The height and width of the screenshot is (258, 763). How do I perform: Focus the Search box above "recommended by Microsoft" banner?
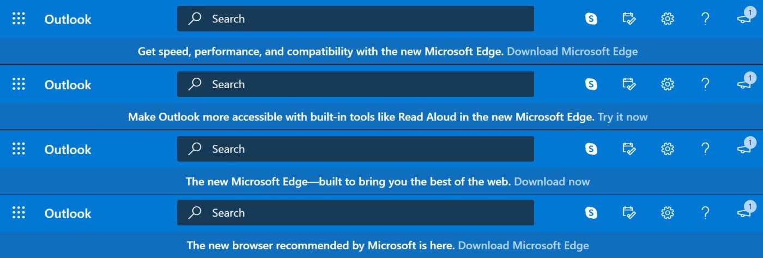point(355,213)
